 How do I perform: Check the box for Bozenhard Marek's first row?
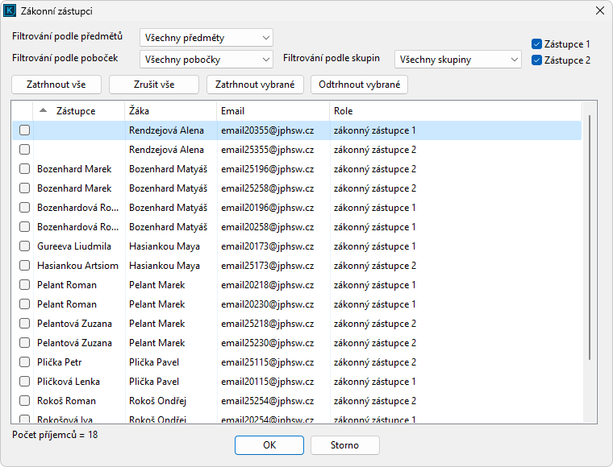[25, 169]
